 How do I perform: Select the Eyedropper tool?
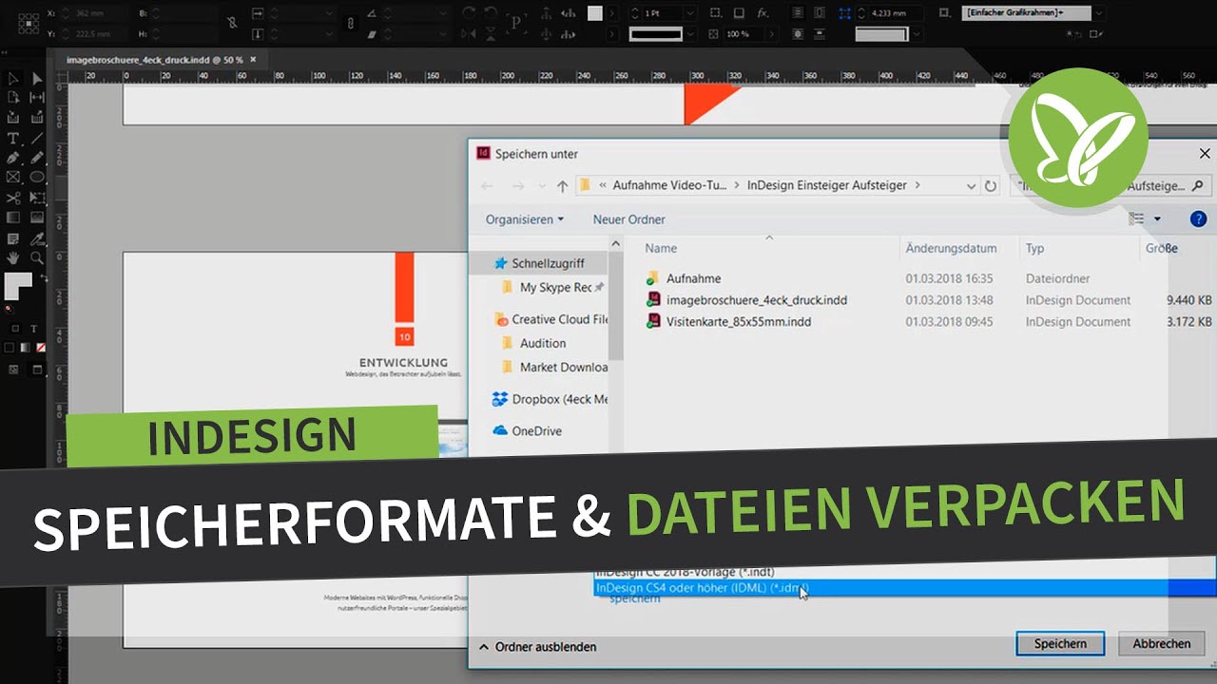[37, 237]
